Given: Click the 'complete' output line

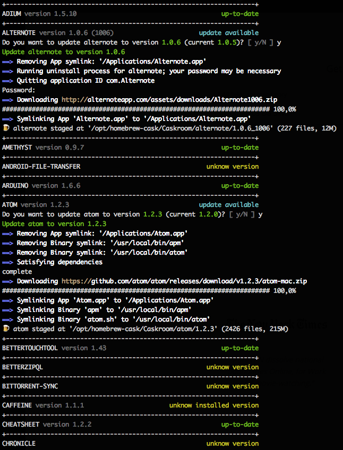Looking at the screenshot, I should click(17, 272).
